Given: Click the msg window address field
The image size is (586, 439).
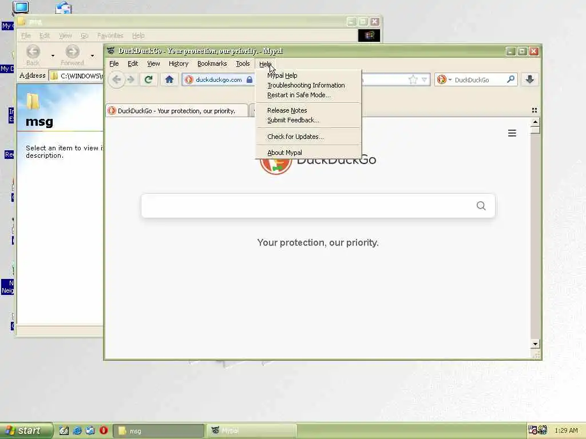Looking at the screenshot, I should 77,76.
